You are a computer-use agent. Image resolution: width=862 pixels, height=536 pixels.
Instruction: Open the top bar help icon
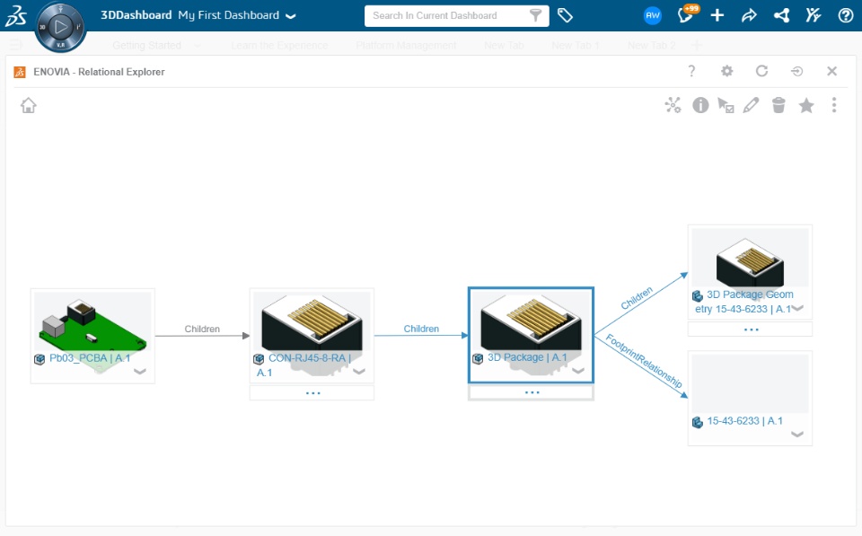click(846, 15)
